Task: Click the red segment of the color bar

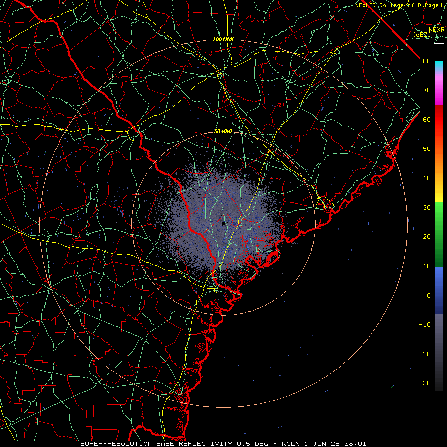Action: pyautogui.click(x=439, y=120)
